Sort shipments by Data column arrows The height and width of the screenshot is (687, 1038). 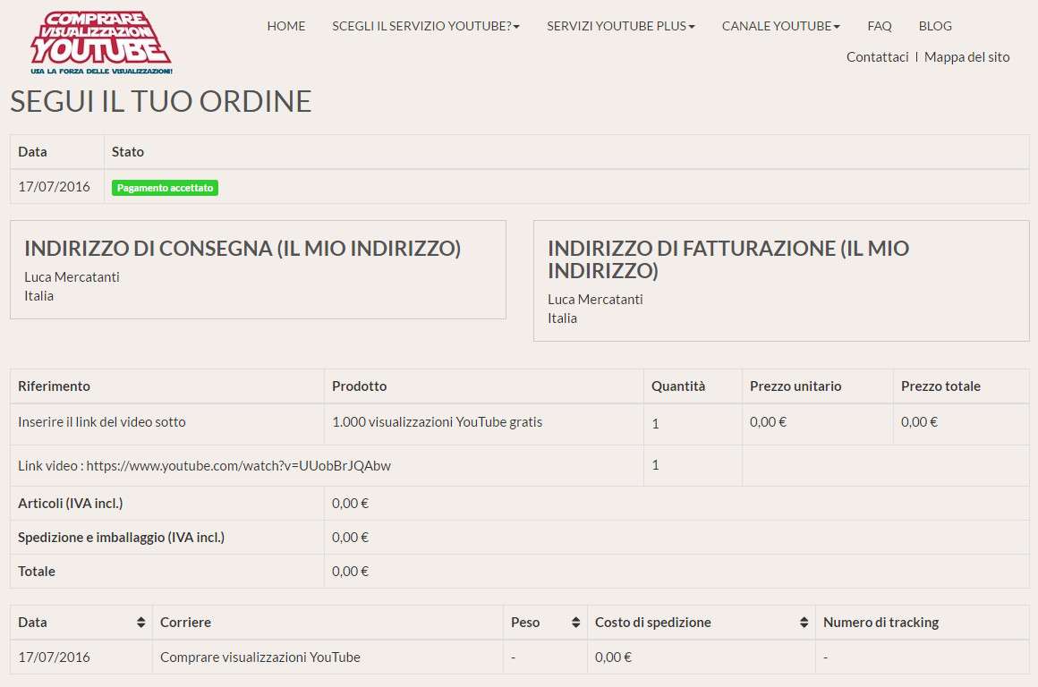(x=141, y=622)
